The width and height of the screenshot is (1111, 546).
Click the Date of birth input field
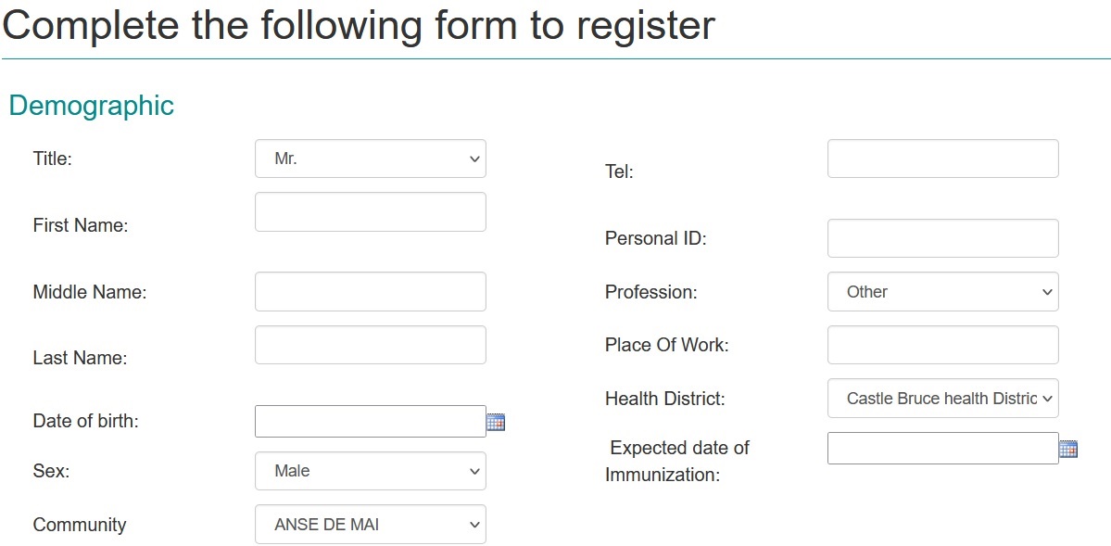point(370,422)
